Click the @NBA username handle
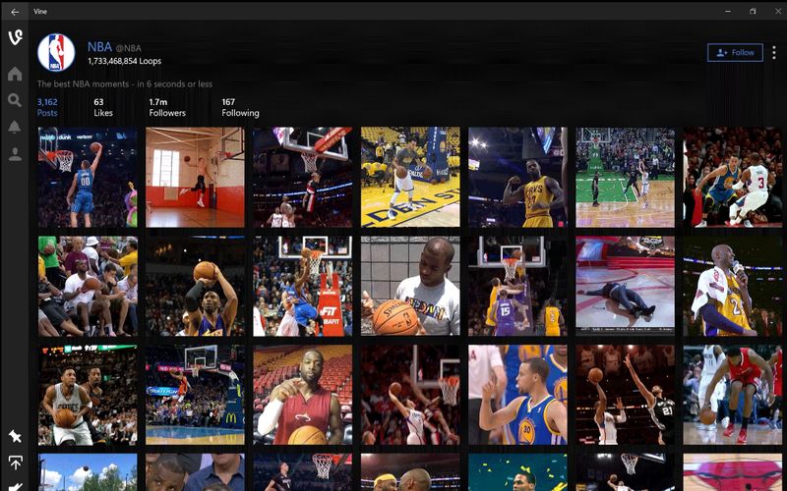This screenshot has width=787, height=491. [x=129, y=48]
